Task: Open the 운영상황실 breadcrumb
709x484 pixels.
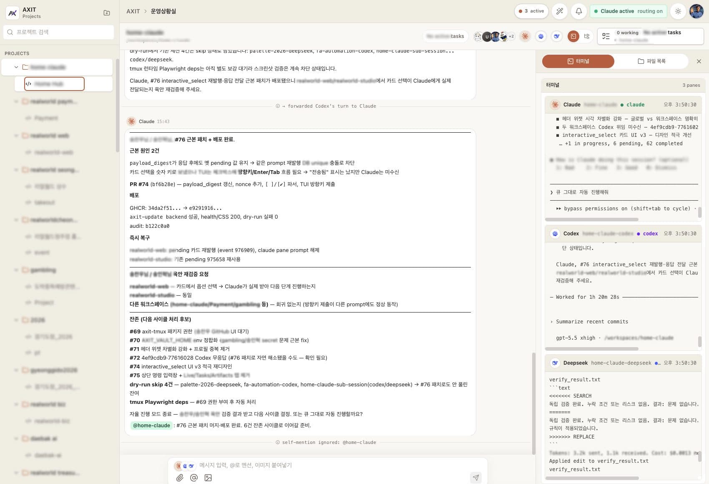Action: click(x=163, y=11)
